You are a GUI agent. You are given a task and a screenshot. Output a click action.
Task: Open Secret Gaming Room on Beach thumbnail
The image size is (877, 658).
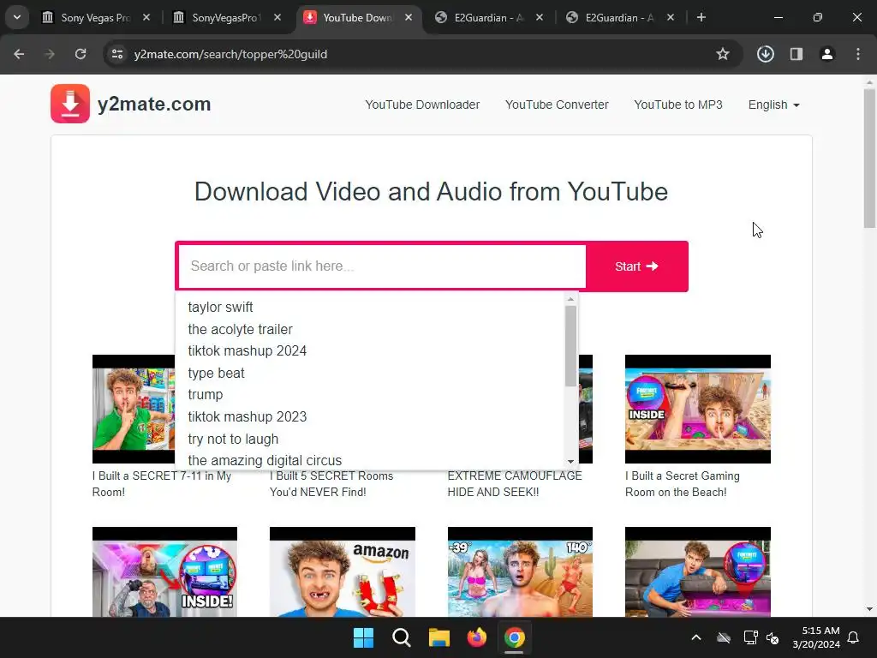(697, 409)
